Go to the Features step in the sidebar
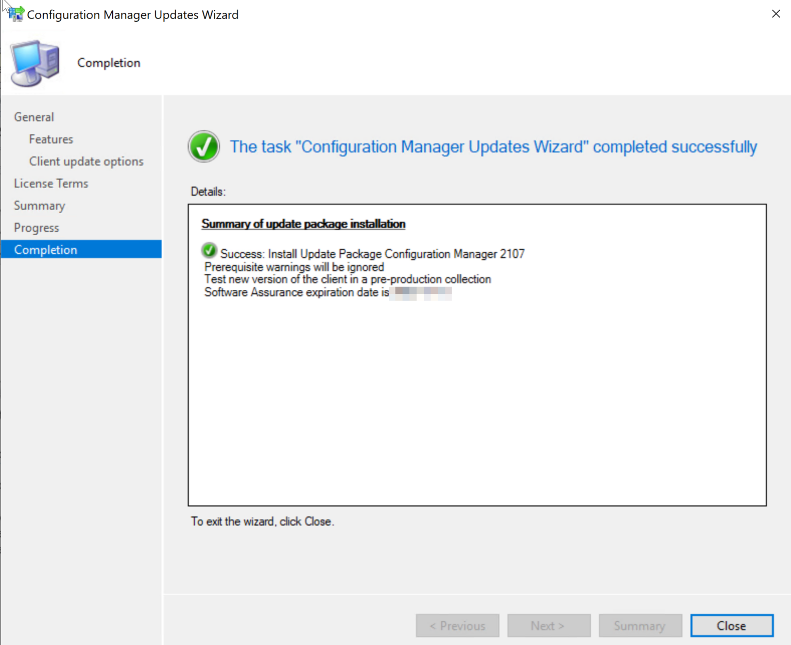The width and height of the screenshot is (791, 645). pos(51,139)
